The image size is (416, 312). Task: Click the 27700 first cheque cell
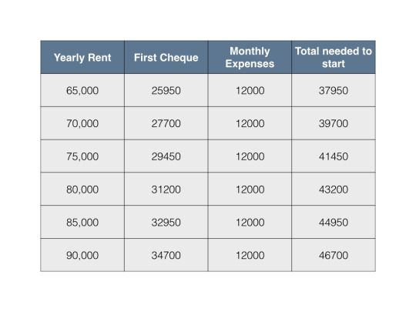[x=166, y=123]
